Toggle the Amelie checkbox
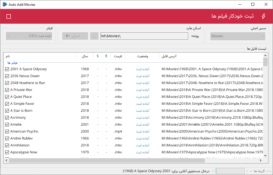This screenshot has height=175, width=273. point(7,125)
